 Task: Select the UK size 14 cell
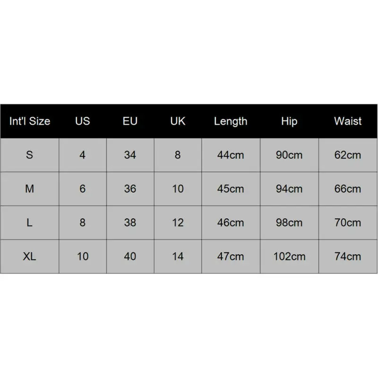178,257
